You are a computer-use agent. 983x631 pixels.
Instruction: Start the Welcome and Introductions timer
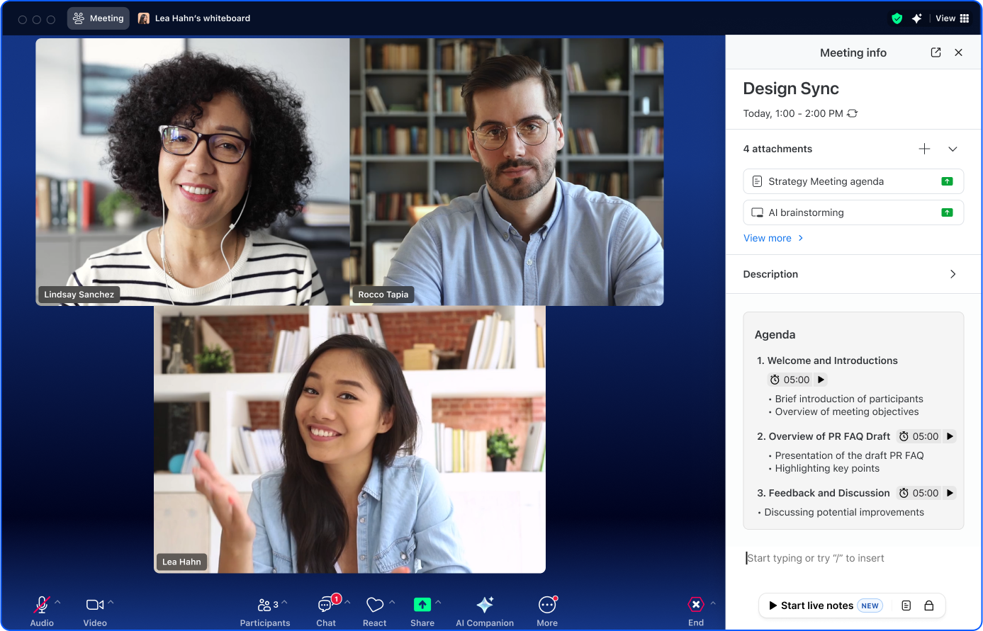pos(820,380)
